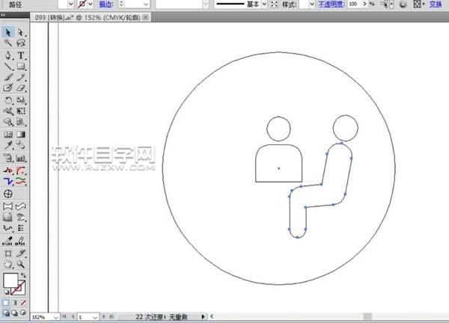Screen dimensions: 449x323
Task: Go to previous artboard arrow
Action: click(73, 317)
